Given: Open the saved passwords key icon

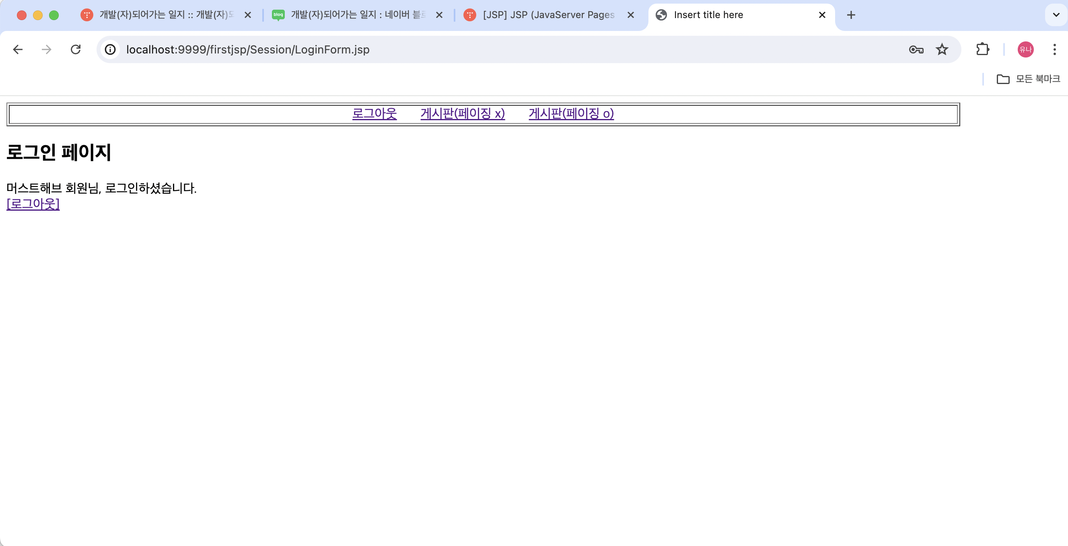Looking at the screenshot, I should tap(916, 50).
